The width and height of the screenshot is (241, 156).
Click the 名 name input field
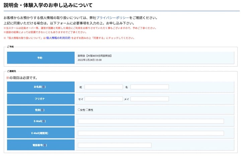point(150,87)
